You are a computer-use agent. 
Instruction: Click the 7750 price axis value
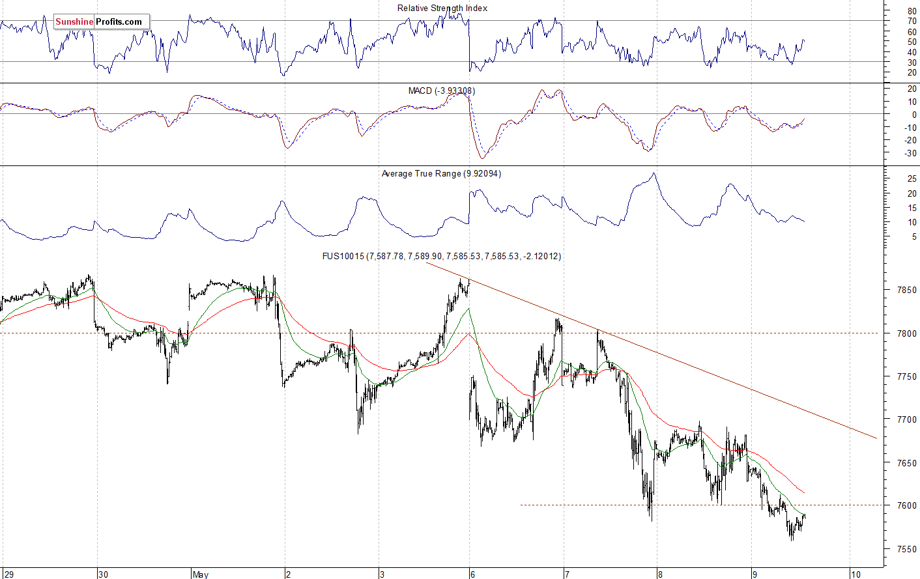click(906, 376)
